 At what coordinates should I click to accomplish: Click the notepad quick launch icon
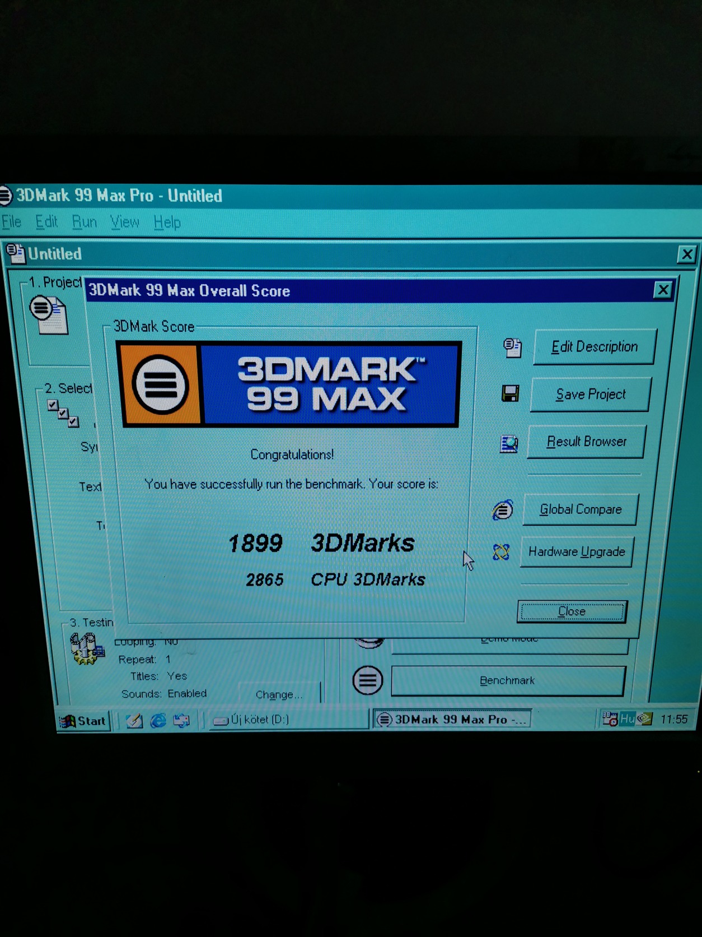134,721
